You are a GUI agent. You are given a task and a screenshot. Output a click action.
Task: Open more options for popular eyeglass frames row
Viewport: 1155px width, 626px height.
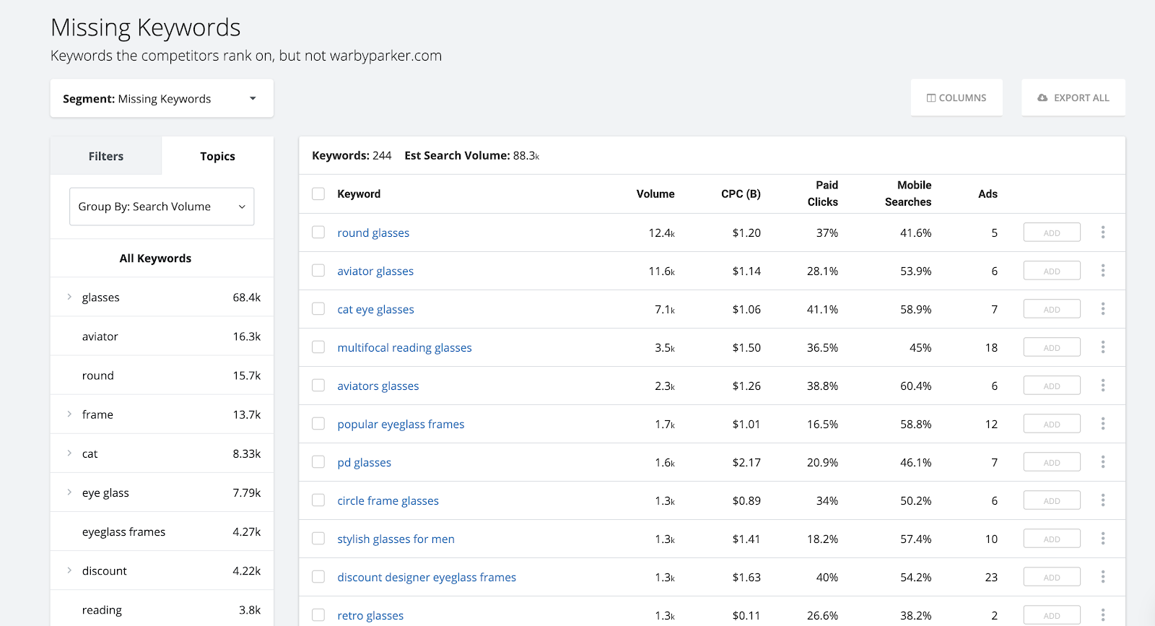tap(1103, 424)
